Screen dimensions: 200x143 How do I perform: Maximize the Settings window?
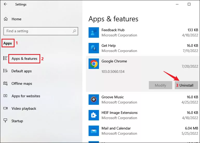[189, 4]
